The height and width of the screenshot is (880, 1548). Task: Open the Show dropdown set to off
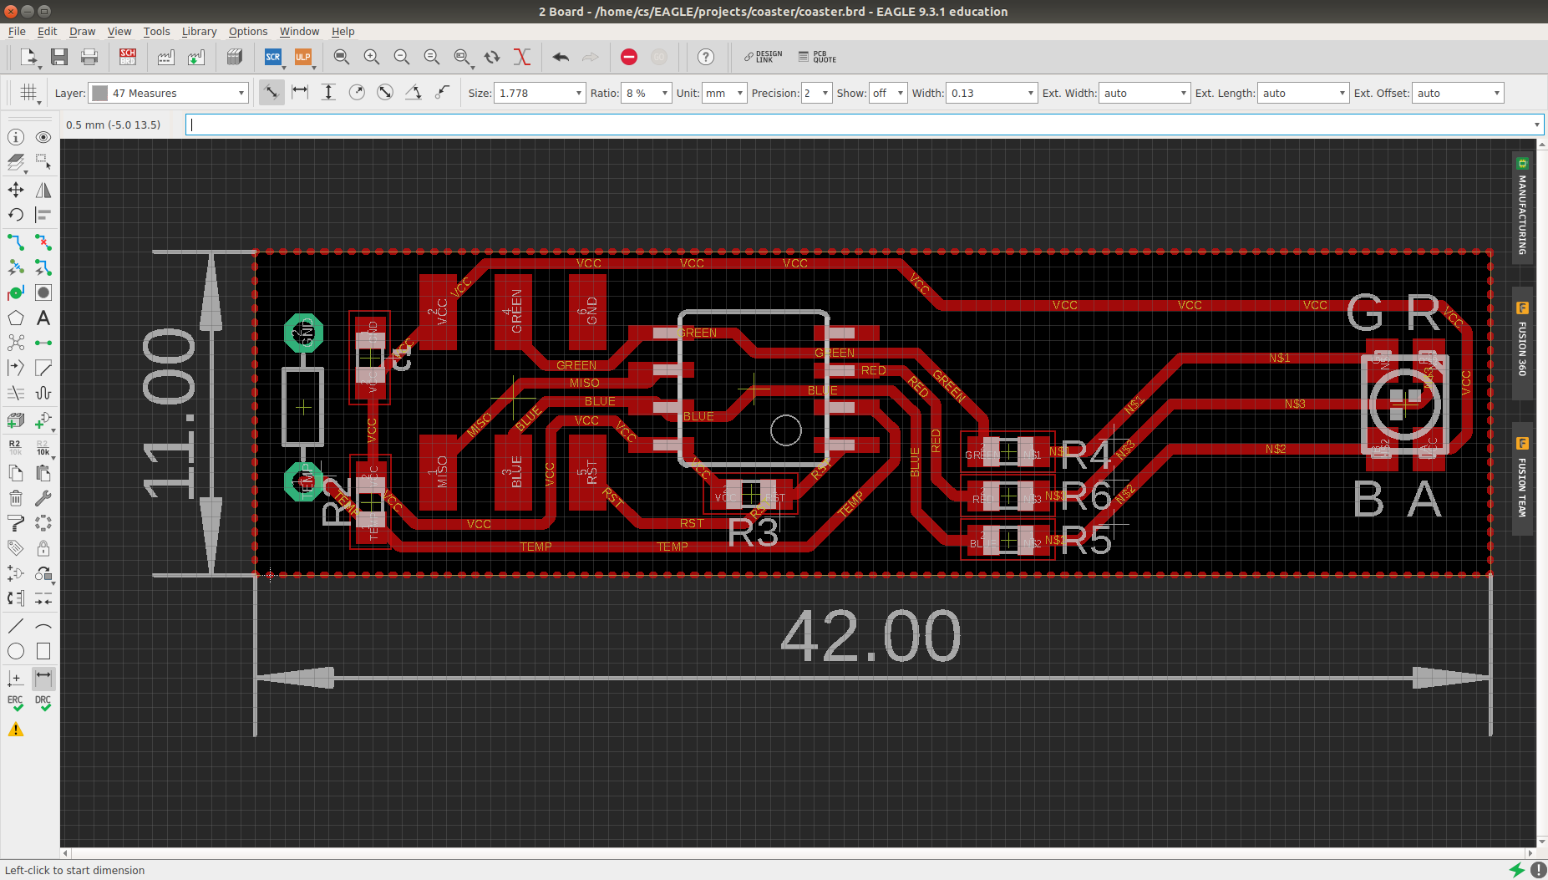click(x=888, y=93)
